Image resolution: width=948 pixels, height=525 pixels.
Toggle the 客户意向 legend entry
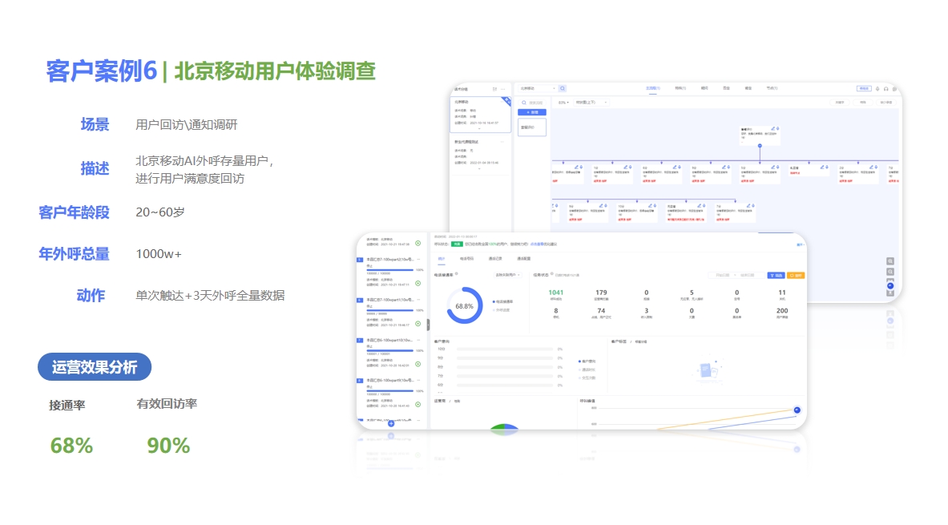[587, 361]
